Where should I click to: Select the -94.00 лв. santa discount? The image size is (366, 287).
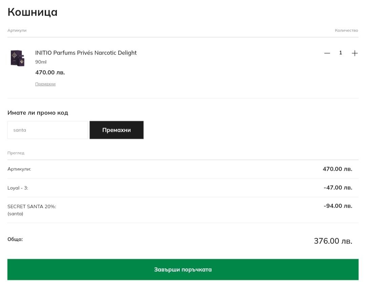click(x=338, y=206)
